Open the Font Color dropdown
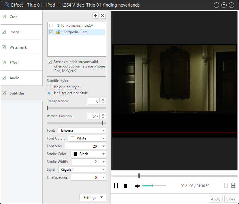 point(87,138)
